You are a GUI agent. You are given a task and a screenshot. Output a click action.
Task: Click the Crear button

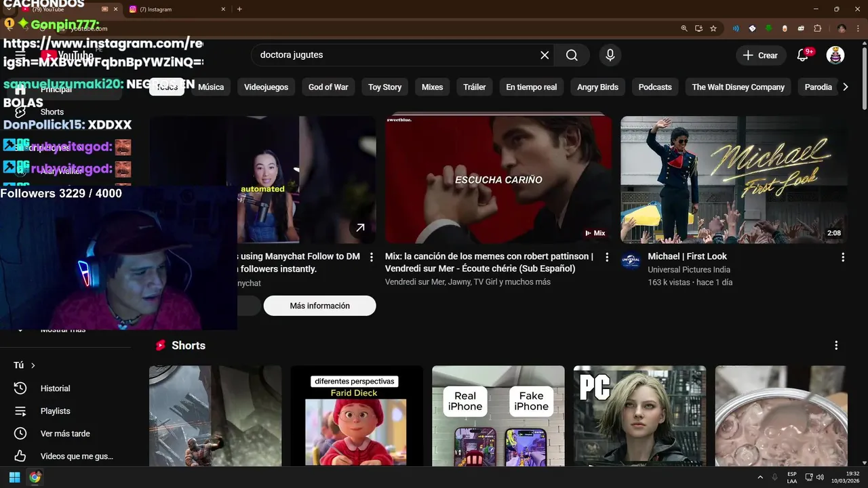point(760,55)
